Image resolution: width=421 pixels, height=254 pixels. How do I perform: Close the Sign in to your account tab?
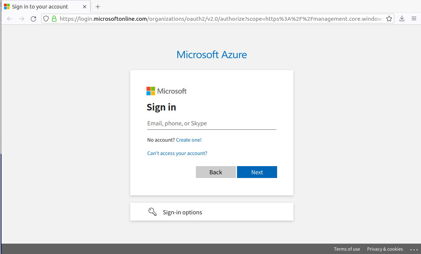point(85,6)
